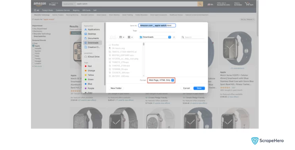Tick the Amazfit brand checkbox

click(33, 48)
